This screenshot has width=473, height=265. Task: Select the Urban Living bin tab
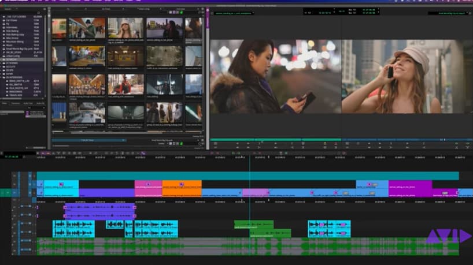(142, 9)
